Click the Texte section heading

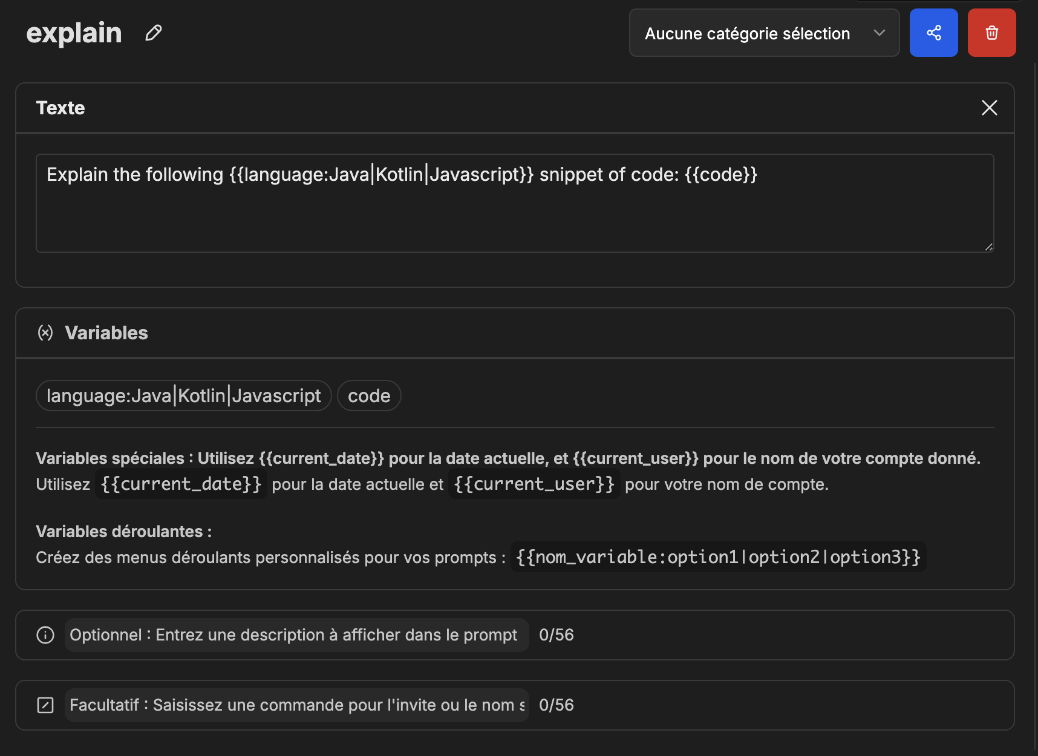click(x=60, y=108)
